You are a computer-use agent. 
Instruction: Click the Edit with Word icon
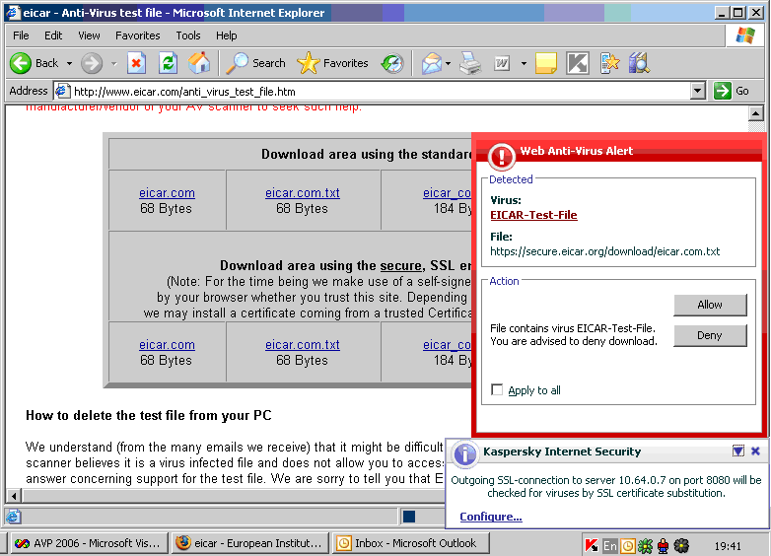[502, 63]
